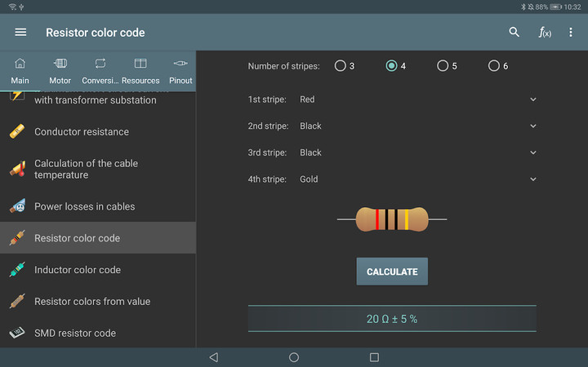Open the hamburger navigation menu

[20, 33]
